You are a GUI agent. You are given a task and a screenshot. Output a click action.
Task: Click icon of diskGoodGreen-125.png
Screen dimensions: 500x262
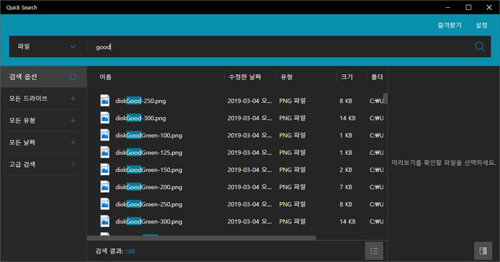[x=105, y=152]
